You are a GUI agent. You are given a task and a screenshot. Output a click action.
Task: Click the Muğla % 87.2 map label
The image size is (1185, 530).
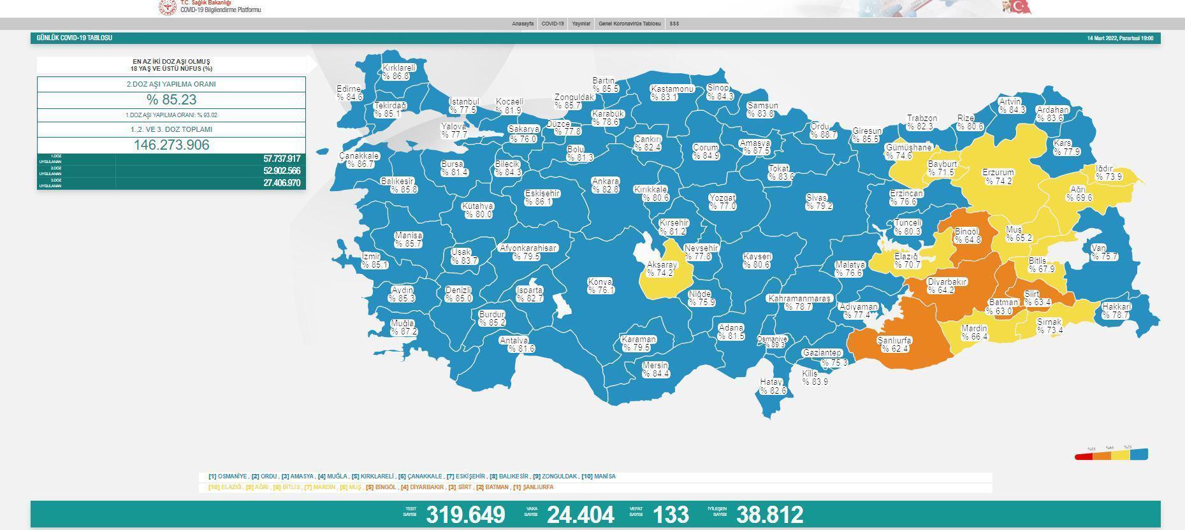pyautogui.click(x=403, y=327)
